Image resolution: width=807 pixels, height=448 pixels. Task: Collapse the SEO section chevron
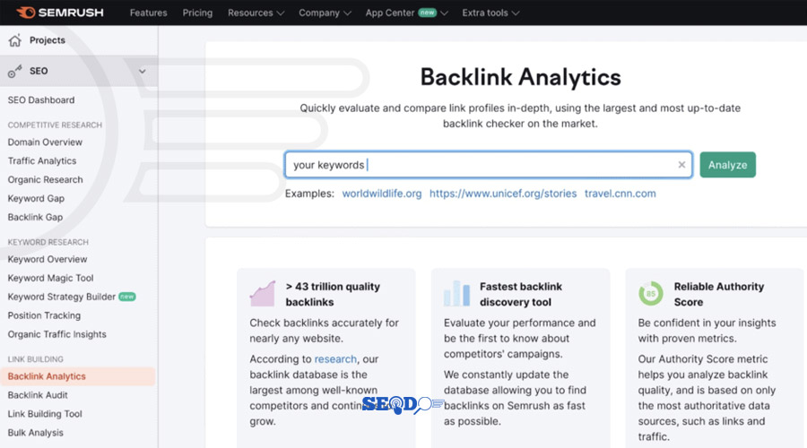click(142, 71)
